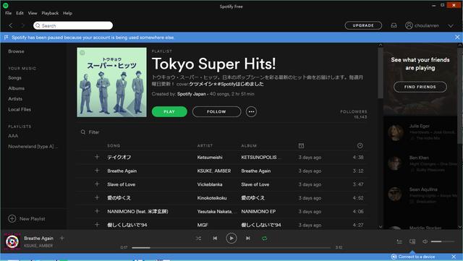Click the choulanren profile avatar icon
This screenshot has width=463, height=261.
(409, 26)
